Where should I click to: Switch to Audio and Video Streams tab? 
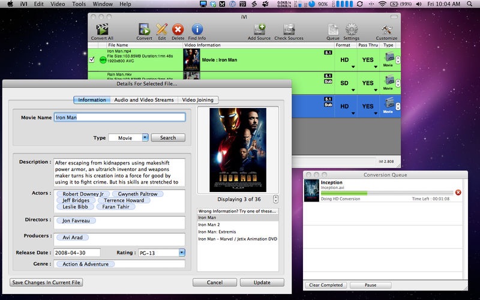(144, 100)
